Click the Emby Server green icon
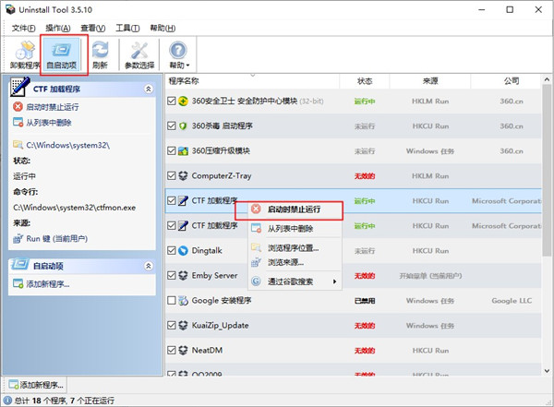This screenshot has height=407, width=554. (x=183, y=275)
